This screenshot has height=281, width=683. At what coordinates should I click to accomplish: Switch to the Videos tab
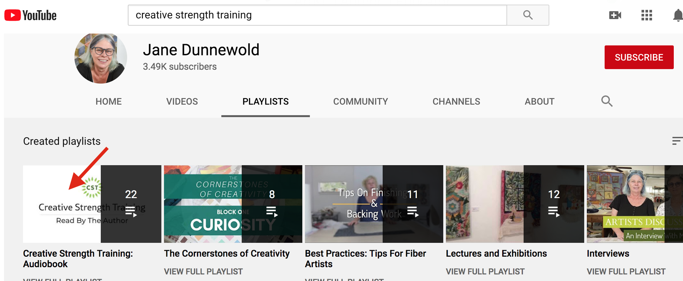pos(182,101)
